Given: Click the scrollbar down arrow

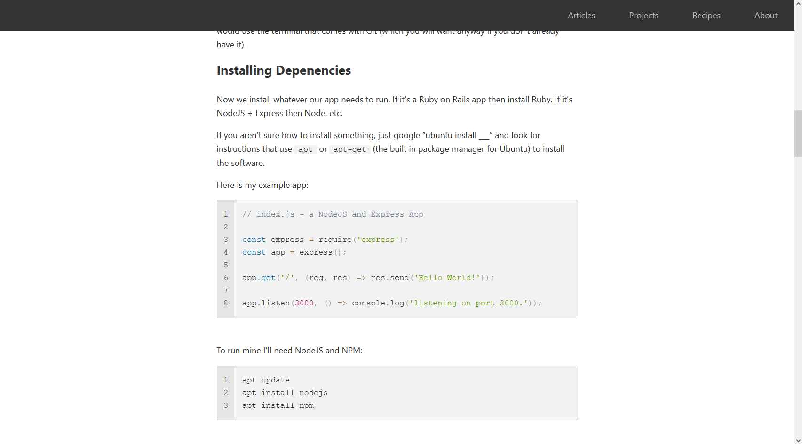Looking at the screenshot, I should pos(798,440).
